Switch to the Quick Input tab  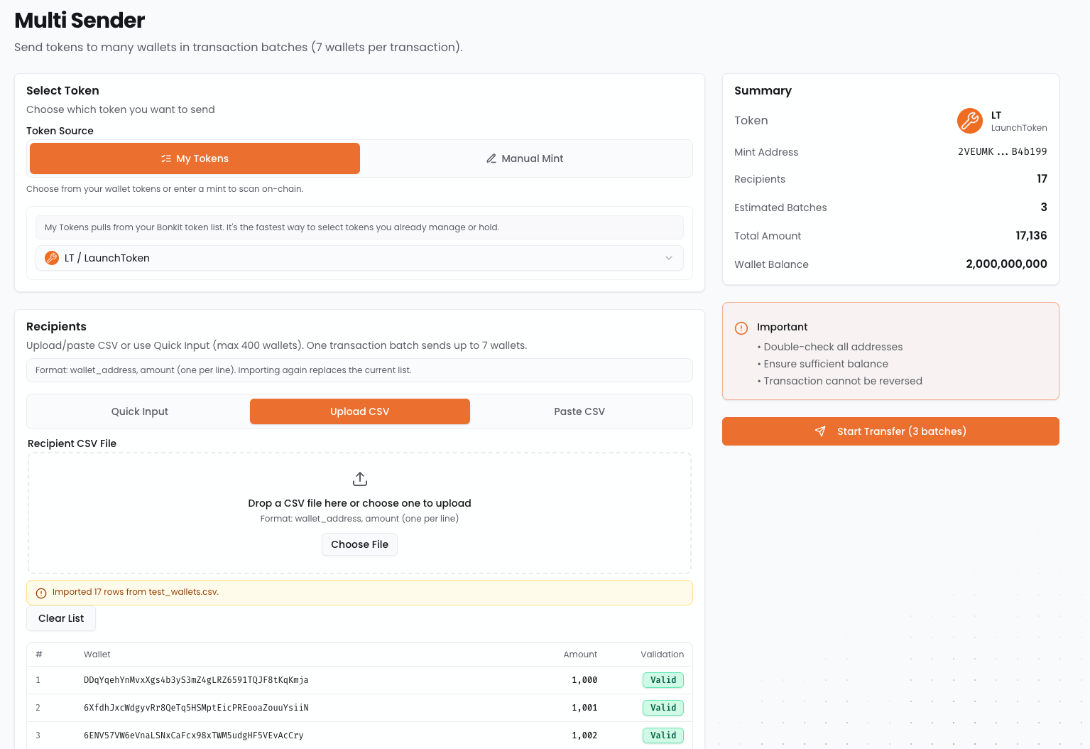click(140, 411)
